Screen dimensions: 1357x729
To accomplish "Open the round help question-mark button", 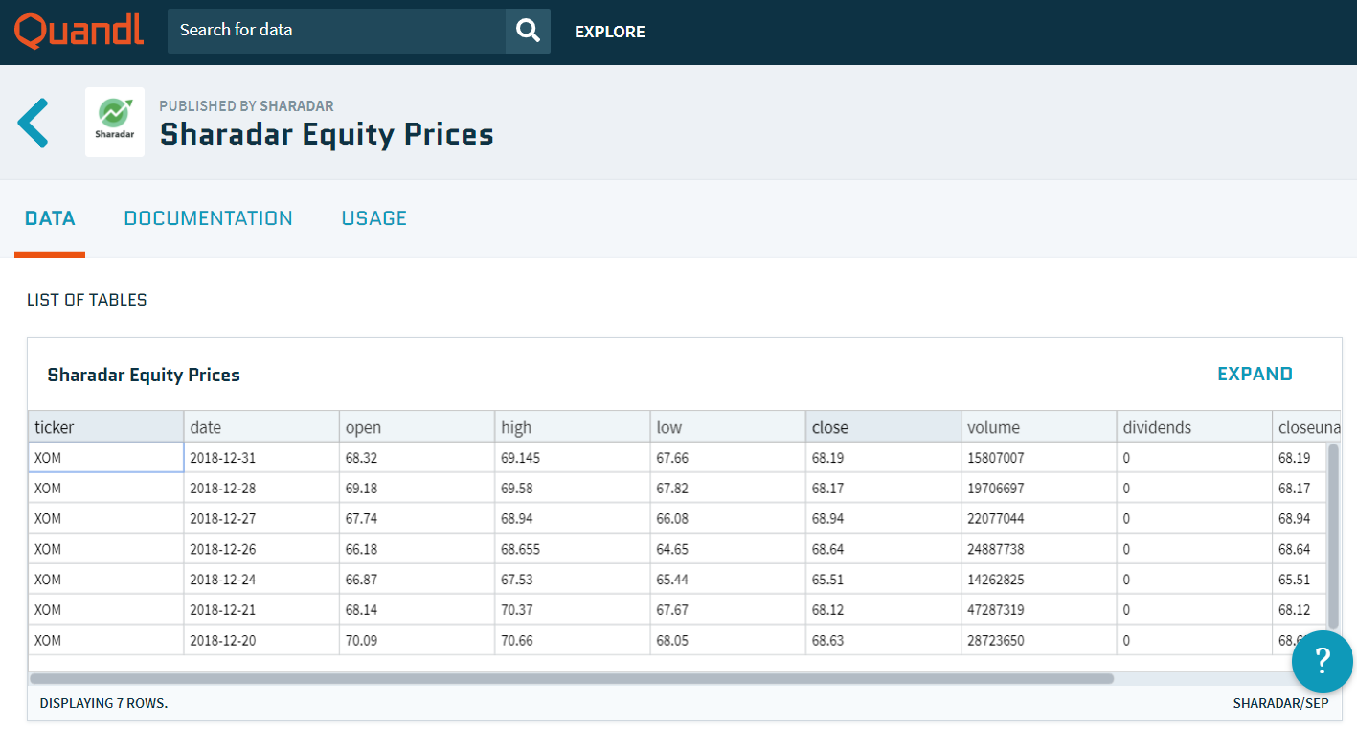I will tap(1322, 660).
